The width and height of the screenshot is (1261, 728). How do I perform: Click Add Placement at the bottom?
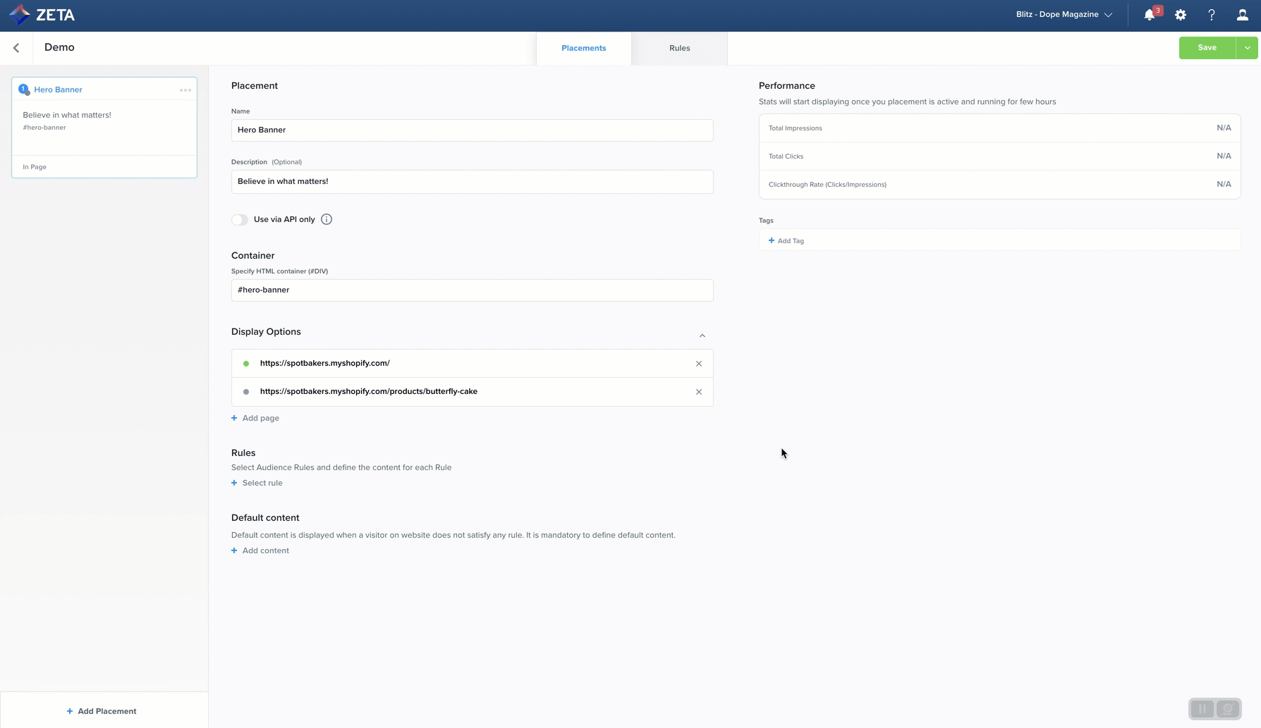(x=102, y=711)
